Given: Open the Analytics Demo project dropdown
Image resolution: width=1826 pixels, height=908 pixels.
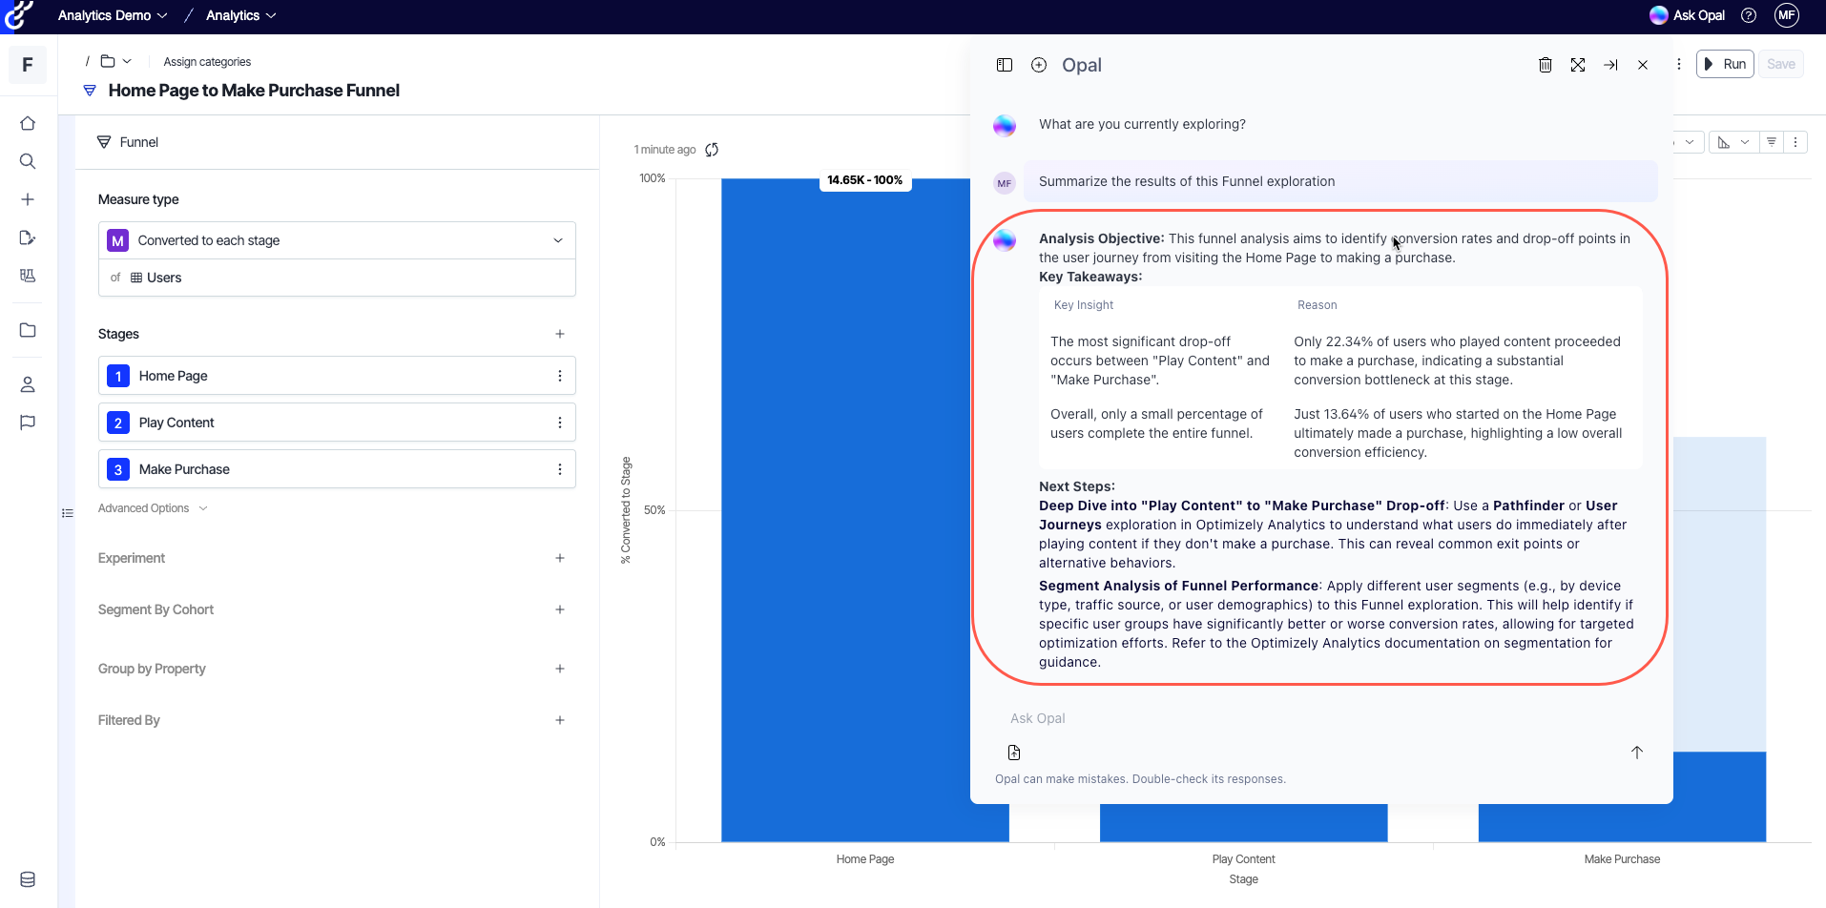Looking at the screenshot, I should [x=112, y=15].
